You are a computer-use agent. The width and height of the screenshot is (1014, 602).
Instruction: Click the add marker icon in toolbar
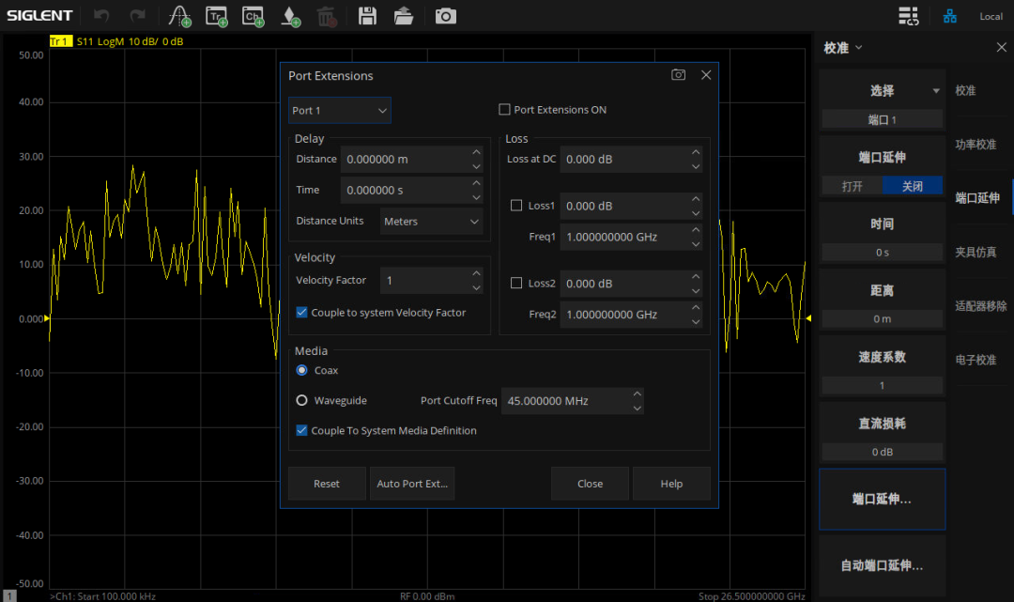click(x=291, y=16)
